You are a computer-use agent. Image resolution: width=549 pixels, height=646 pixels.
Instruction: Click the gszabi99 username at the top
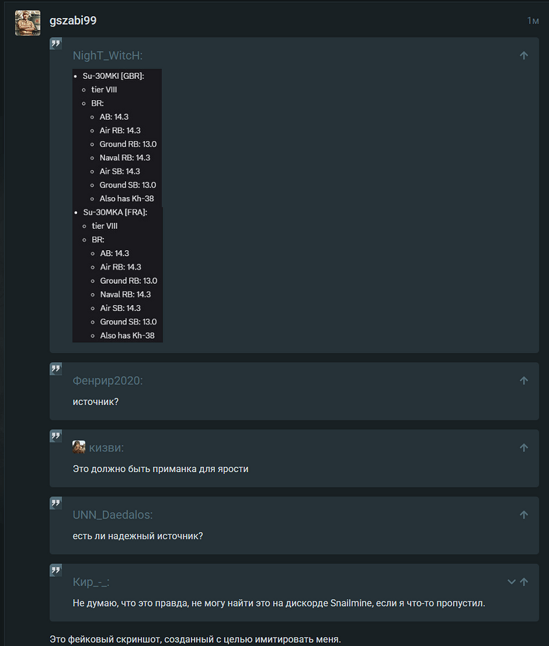[73, 21]
